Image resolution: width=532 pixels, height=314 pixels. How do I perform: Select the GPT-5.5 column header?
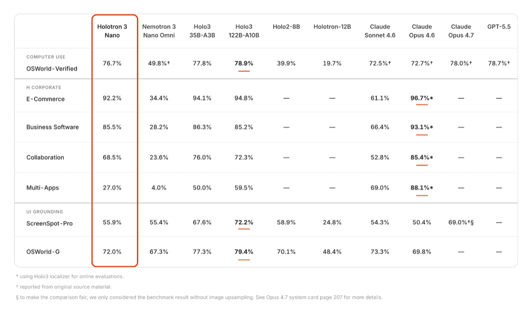point(499,27)
